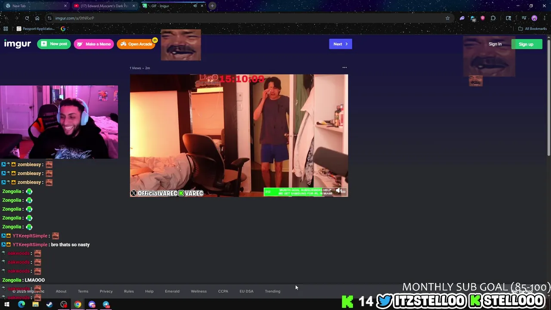Open Discord from the taskbar
The height and width of the screenshot is (310, 551).
[92, 304]
